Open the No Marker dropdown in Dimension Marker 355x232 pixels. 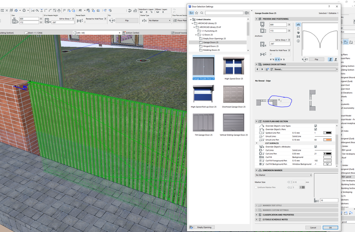pos(284,175)
